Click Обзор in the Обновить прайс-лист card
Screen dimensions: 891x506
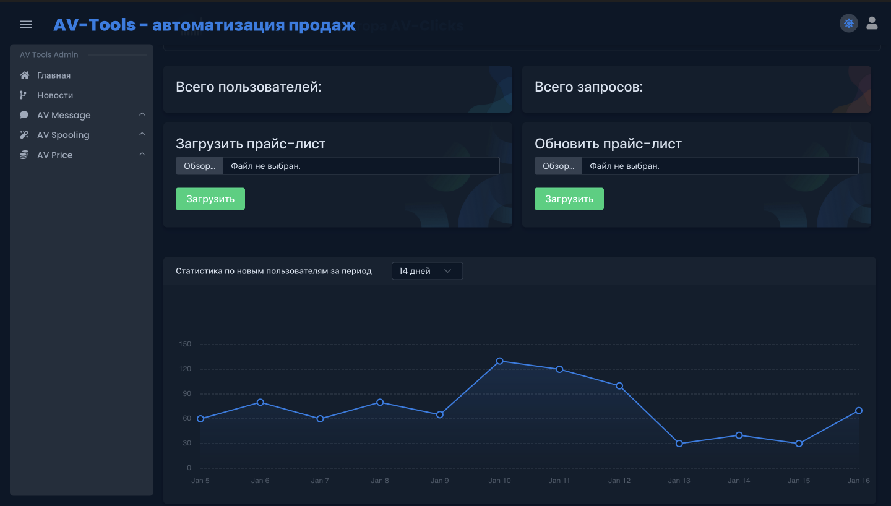(x=557, y=165)
